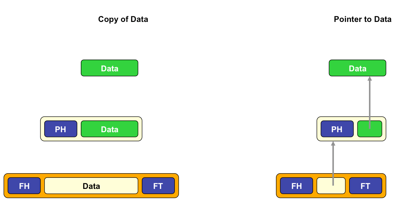Select the FT block in the Copy of Data frame
Viewport: 407px width, 207px height.
click(x=158, y=186)
